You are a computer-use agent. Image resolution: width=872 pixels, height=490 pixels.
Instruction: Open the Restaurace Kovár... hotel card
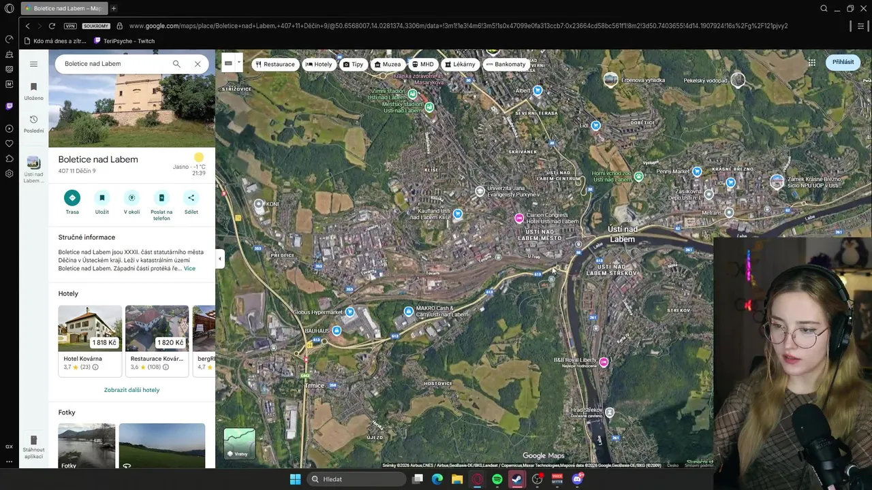[157, 341]
